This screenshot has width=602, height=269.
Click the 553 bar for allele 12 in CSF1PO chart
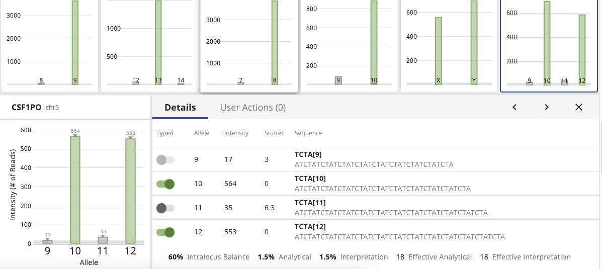point(131,191)
